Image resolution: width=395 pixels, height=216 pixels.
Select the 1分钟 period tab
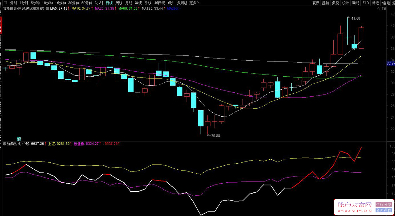pyautogui.click(x=24, y=3)
